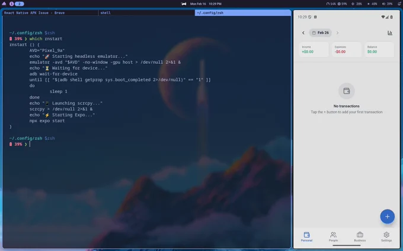Tap the Income summary card

[x=314, y=50]
